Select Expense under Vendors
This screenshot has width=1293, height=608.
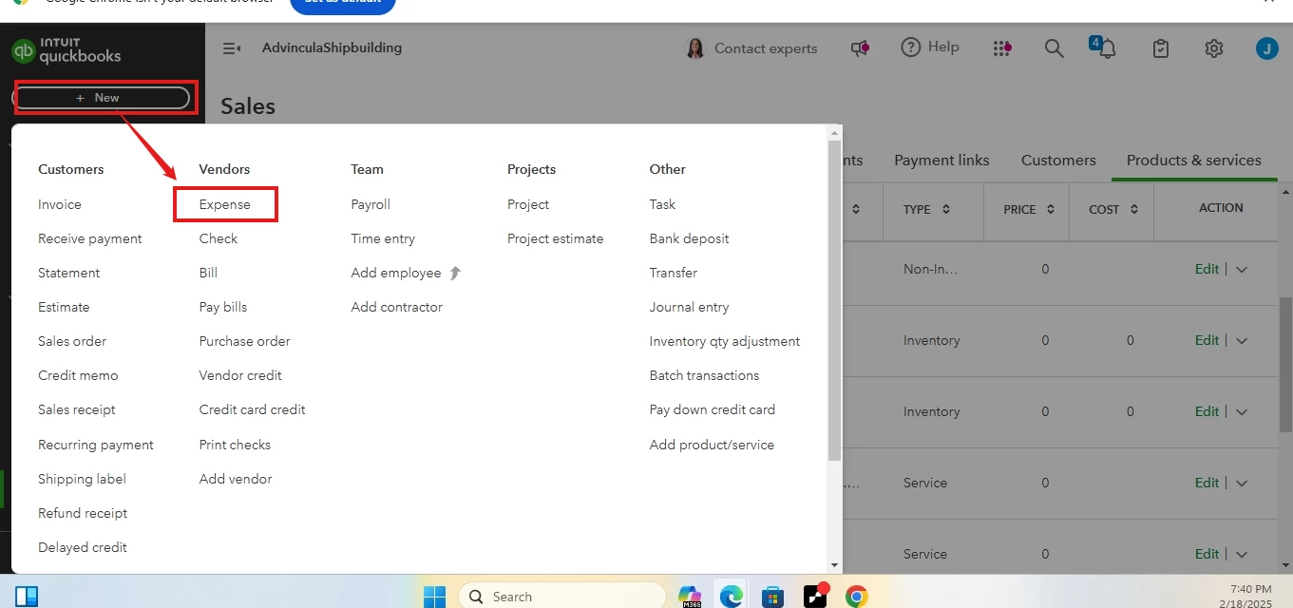[x=225, y=204]
